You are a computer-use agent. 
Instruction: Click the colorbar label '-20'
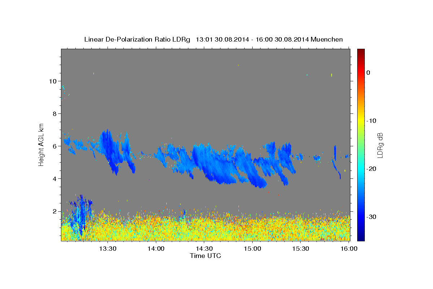(371, 169)
